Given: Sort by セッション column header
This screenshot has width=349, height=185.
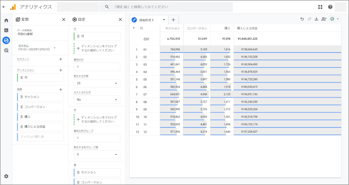Looking at the screenshot, I should [x=172, y=28].
